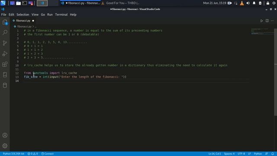This screenshot has height=156, width=277.
Task: Click 'functools' on line 12
Action: 40,73
